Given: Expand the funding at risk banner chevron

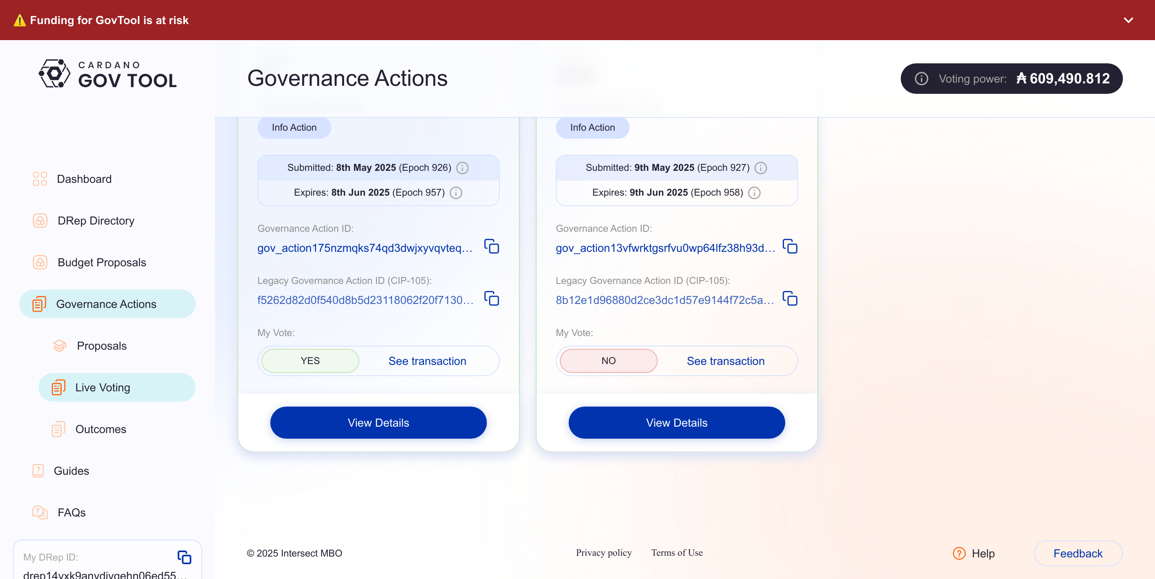Looking at the screenshot, I should tap(1128, 20).
